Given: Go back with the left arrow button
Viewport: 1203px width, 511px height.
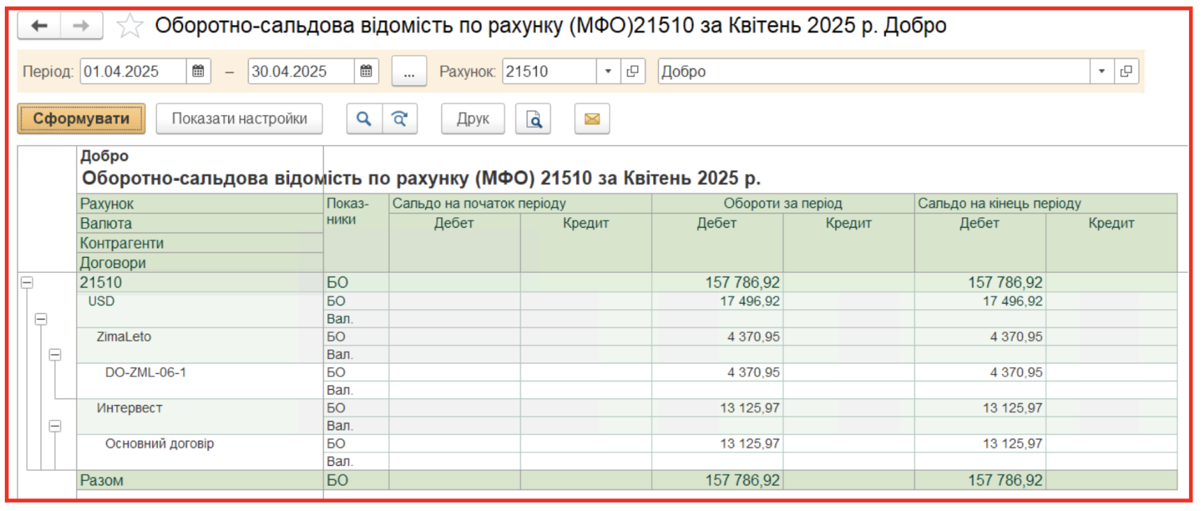Looking at the screenshot, I should tap(39, 26).
